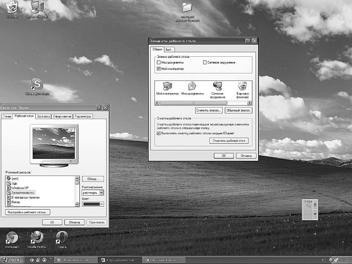Open the folder icon on the desktop
The width and height of the screenshot is (352, 264).
point(187,7)
